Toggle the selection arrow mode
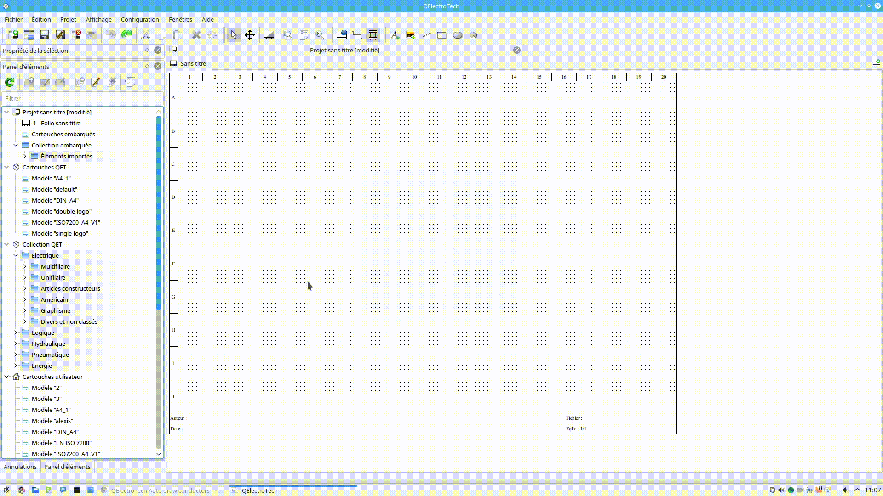The image size is (883, 496). click(234, 35)
